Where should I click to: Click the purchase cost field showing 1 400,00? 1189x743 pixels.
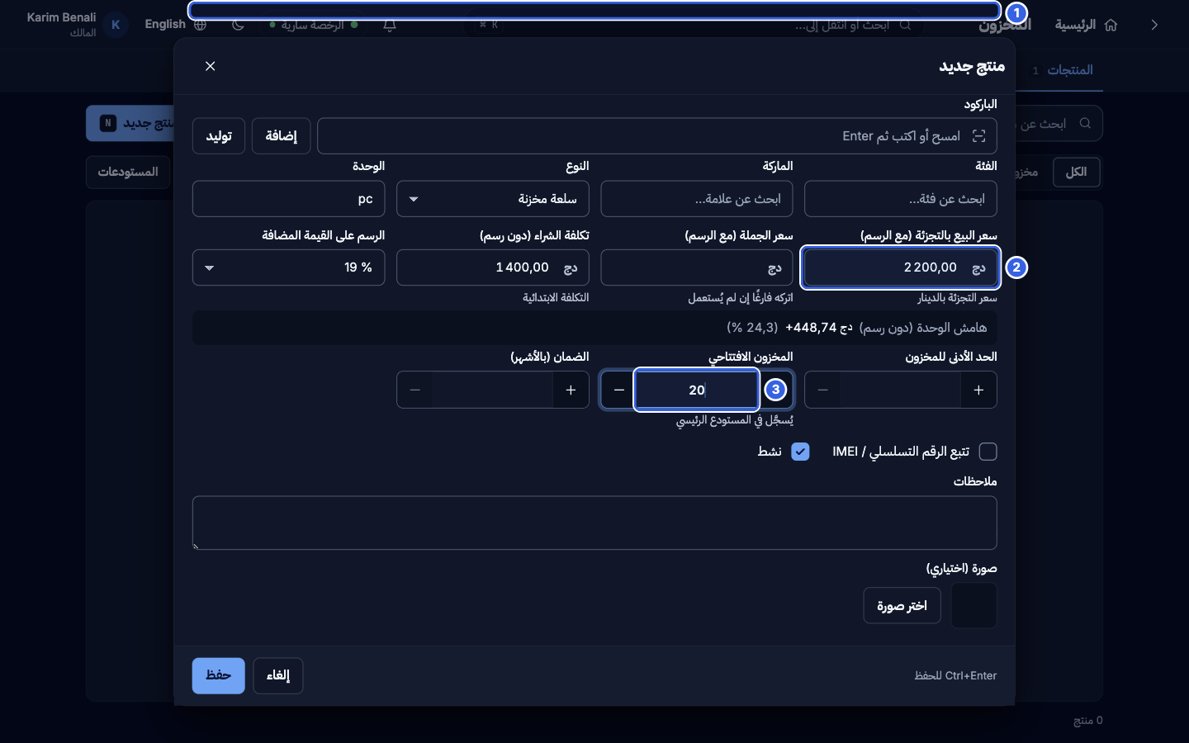click(493, 267)
